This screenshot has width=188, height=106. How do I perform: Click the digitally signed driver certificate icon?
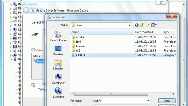(33, 85)
